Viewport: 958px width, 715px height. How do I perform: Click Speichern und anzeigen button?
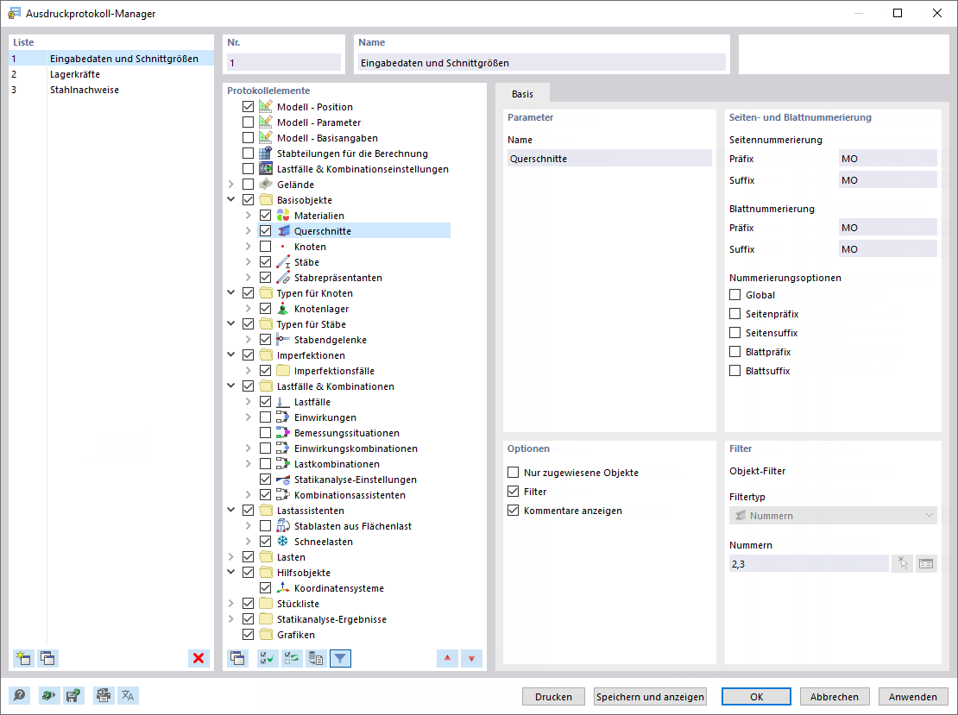coord(650,697)
